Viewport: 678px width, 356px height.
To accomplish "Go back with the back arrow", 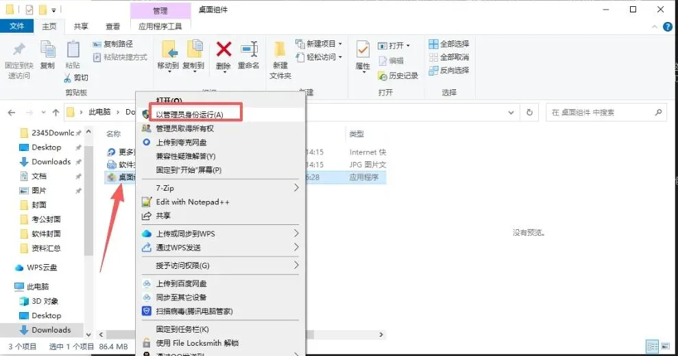I will tap(12, 112).
